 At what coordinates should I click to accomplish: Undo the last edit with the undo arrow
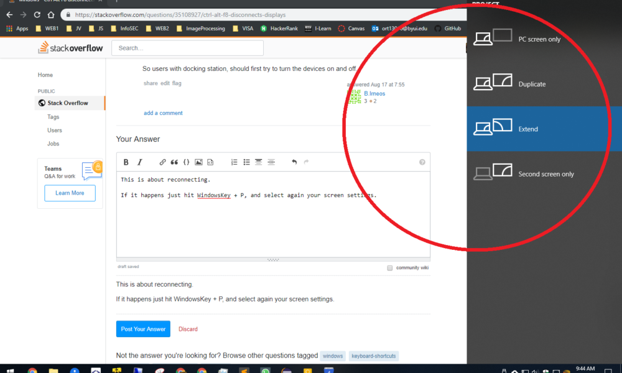point(294,162)
